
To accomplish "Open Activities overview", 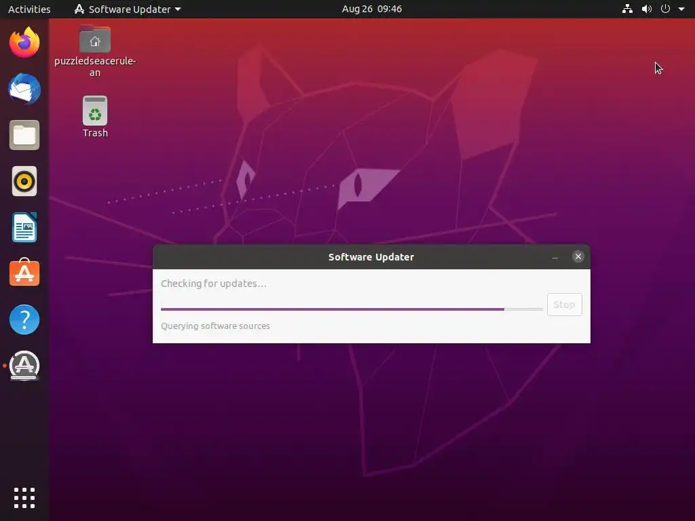I will click(29, 9).
